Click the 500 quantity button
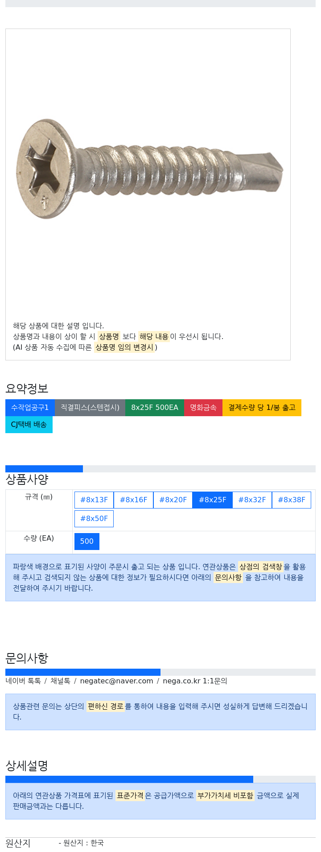Viewport: 321px width, 852px height. click(87, 542)
